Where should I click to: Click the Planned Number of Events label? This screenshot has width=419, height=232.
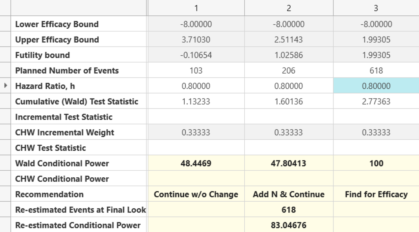(67, 71)
